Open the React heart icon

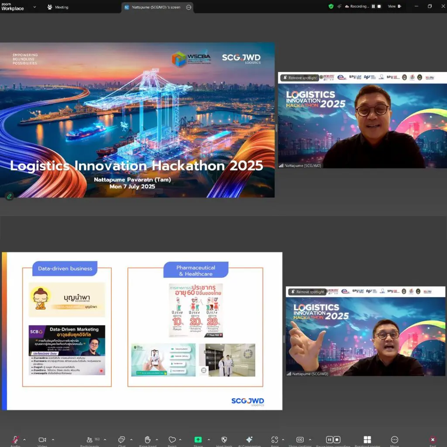coord(172,439)
